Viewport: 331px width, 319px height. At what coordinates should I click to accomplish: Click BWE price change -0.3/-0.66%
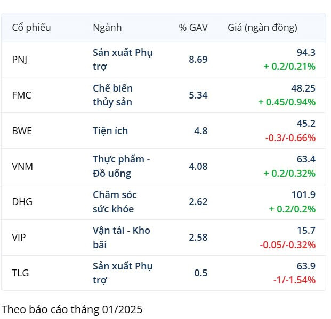pyautogui.click(x=290, y=137)
